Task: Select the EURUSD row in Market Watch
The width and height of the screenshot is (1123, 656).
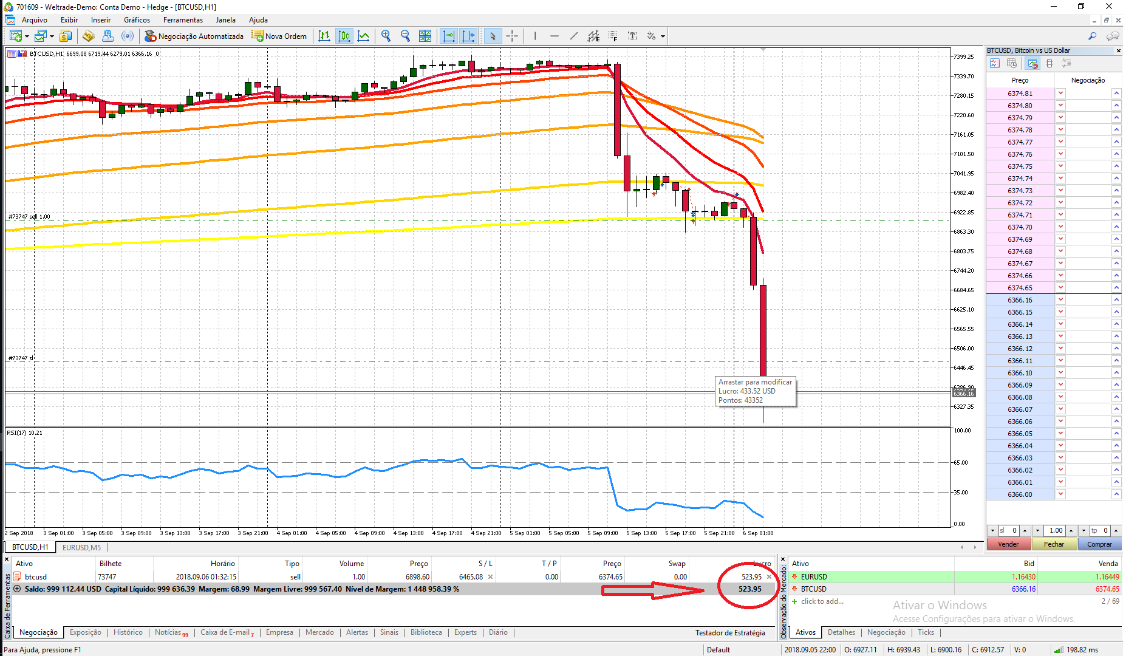Action: click(955, 577)
